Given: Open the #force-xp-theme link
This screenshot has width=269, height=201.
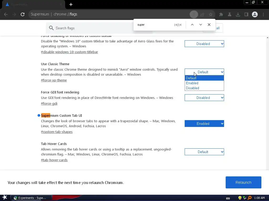Looking at the screenshot, I should pos(54,80).
